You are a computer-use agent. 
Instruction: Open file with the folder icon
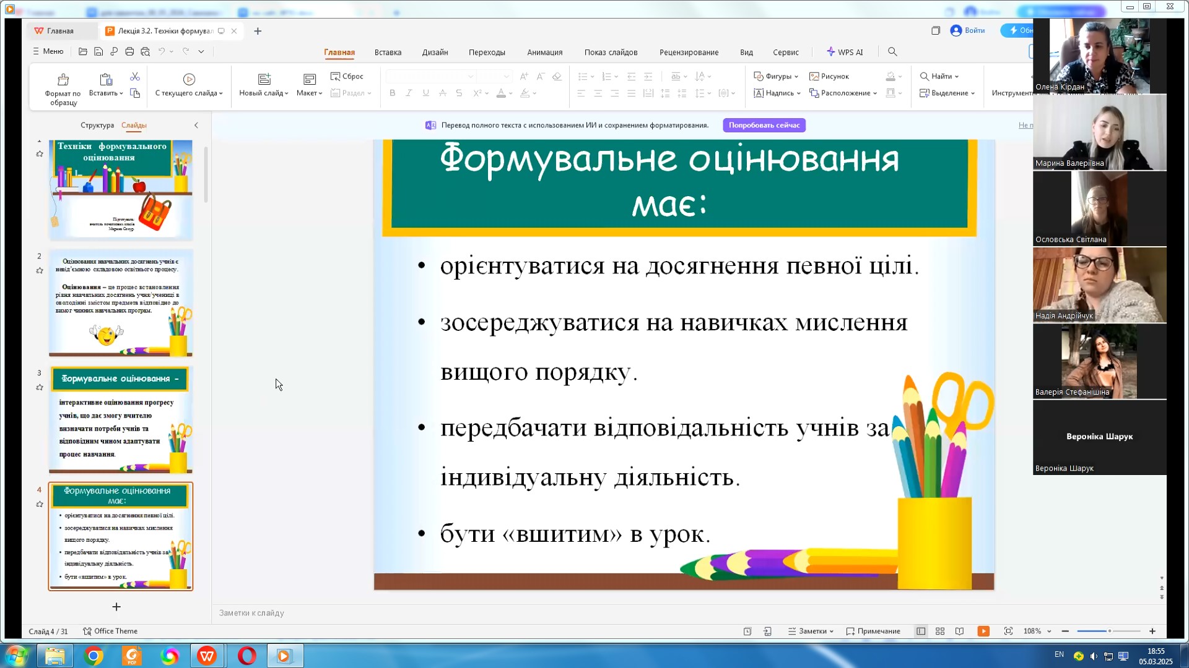click(83, 52)
